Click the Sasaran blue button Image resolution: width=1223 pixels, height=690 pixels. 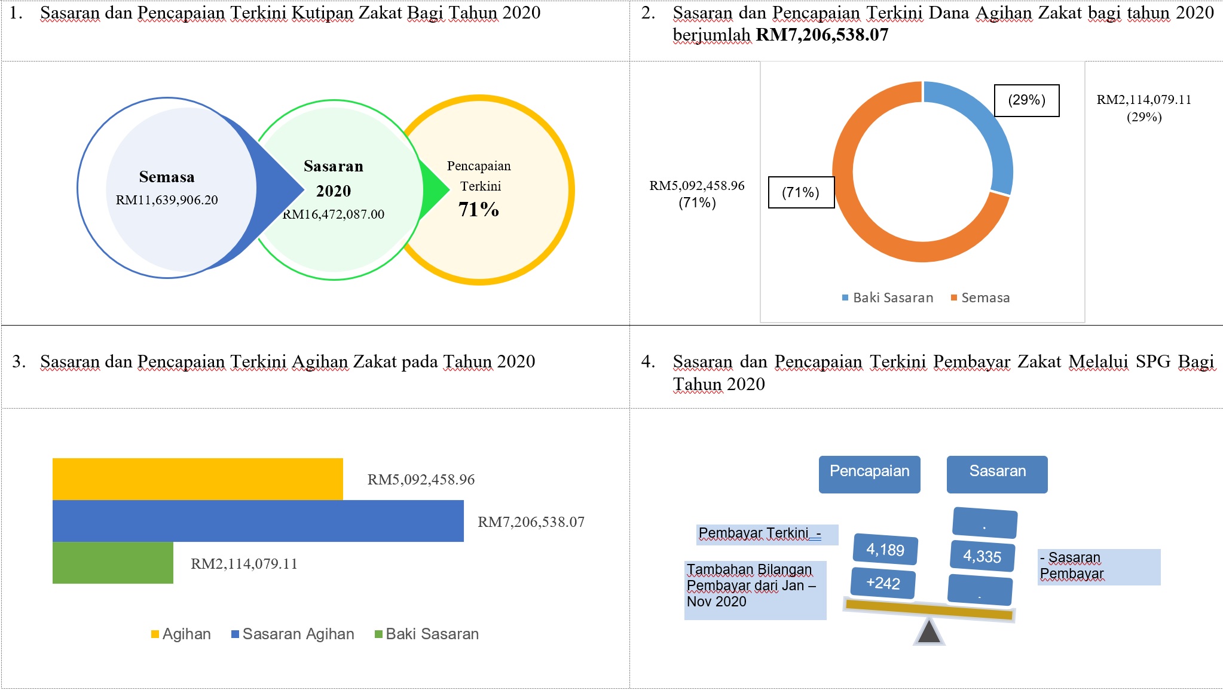pos(997,474)
